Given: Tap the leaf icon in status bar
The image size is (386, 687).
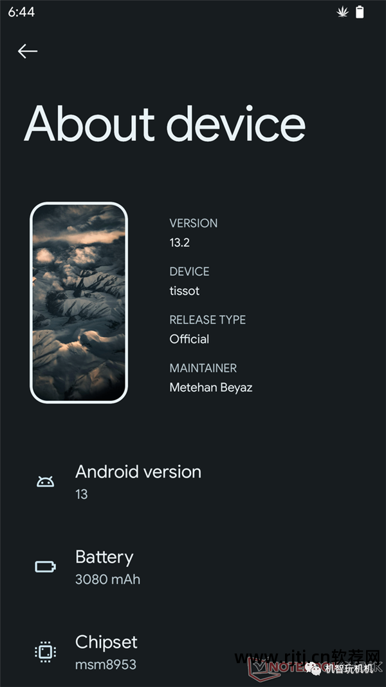Looking at the screenshot, I should 343,12.
